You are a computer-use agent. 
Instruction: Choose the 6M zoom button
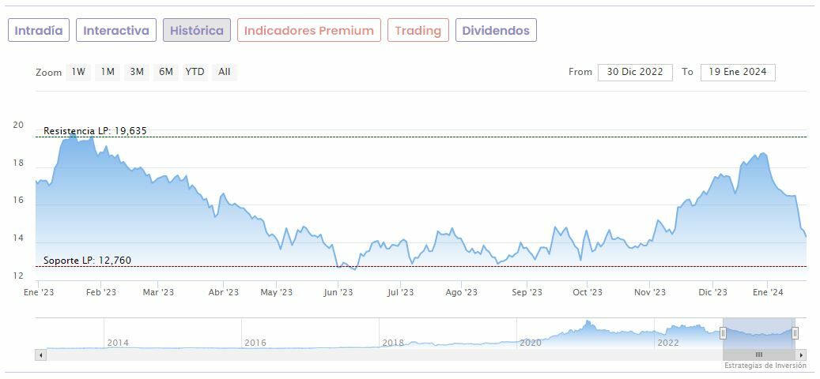[x=165, y=72]
